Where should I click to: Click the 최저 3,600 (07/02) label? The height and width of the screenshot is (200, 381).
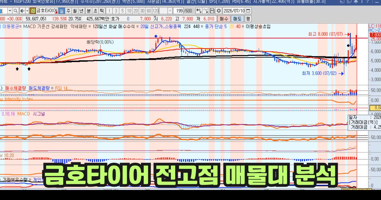click(319, 73)
